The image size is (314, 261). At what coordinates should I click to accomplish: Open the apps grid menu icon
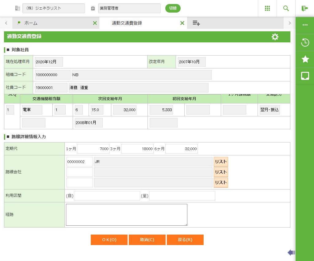click(x=267, y=8)
